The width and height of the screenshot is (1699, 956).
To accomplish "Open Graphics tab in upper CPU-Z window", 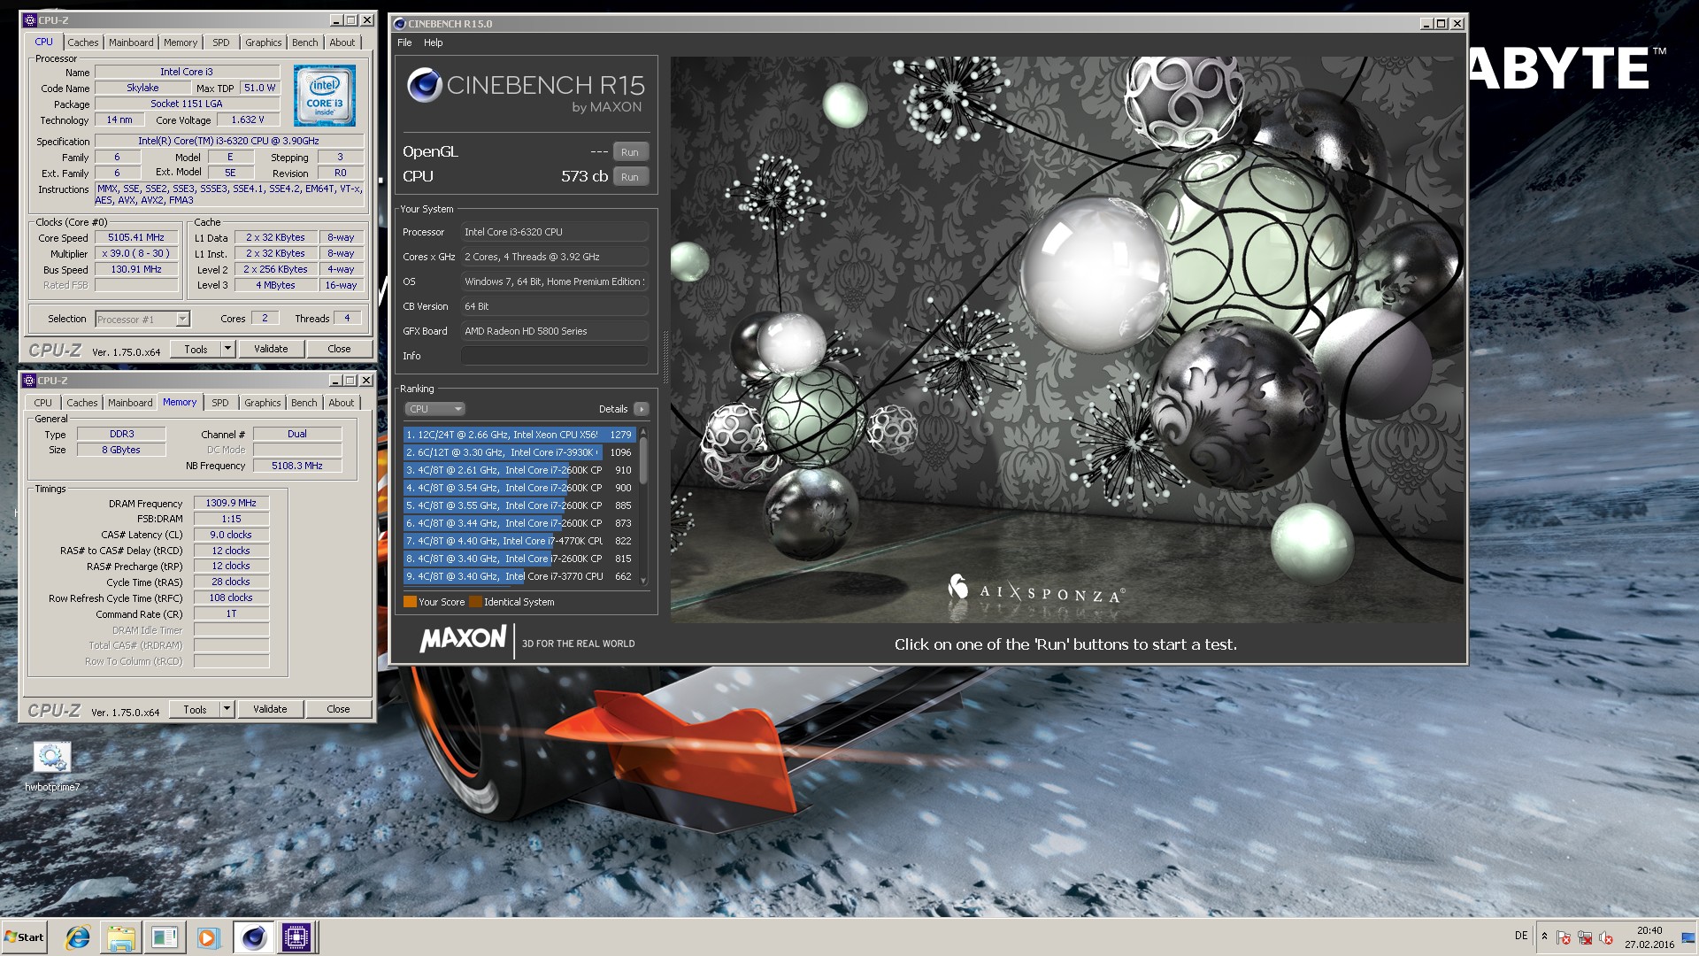I will coord(263,42).
